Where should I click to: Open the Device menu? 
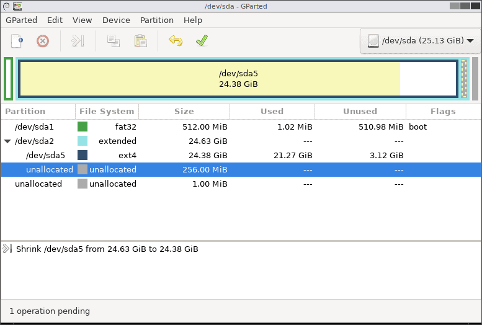[x=116, y=20]
